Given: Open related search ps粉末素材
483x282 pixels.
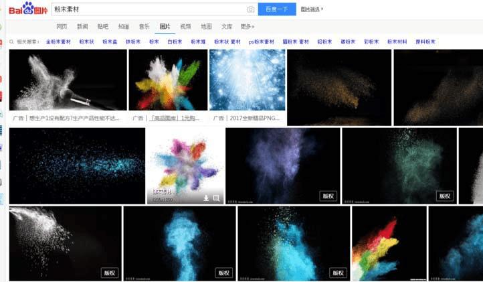Looking at the screenshot, I should (x=261, y=42).
